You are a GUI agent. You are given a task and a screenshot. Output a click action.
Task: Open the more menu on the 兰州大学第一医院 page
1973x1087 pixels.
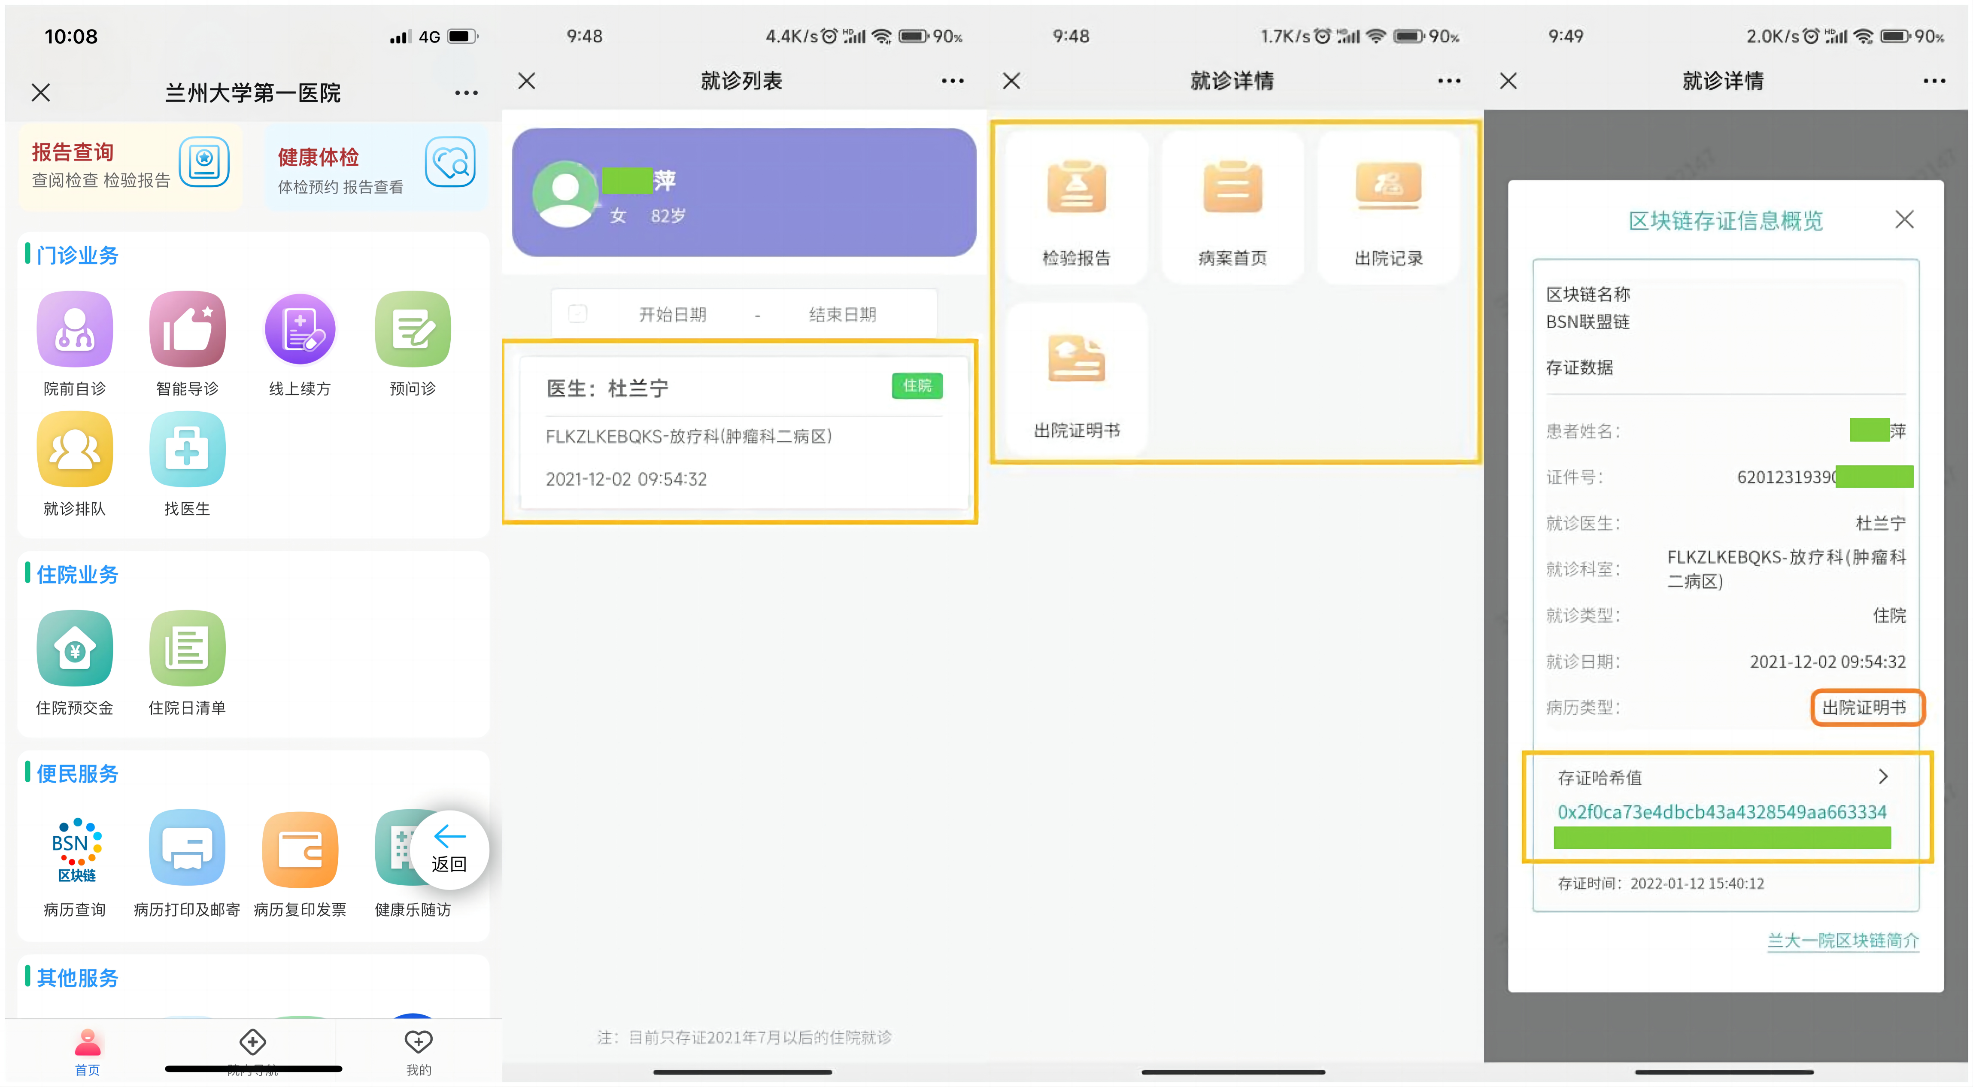click(466, 93)
